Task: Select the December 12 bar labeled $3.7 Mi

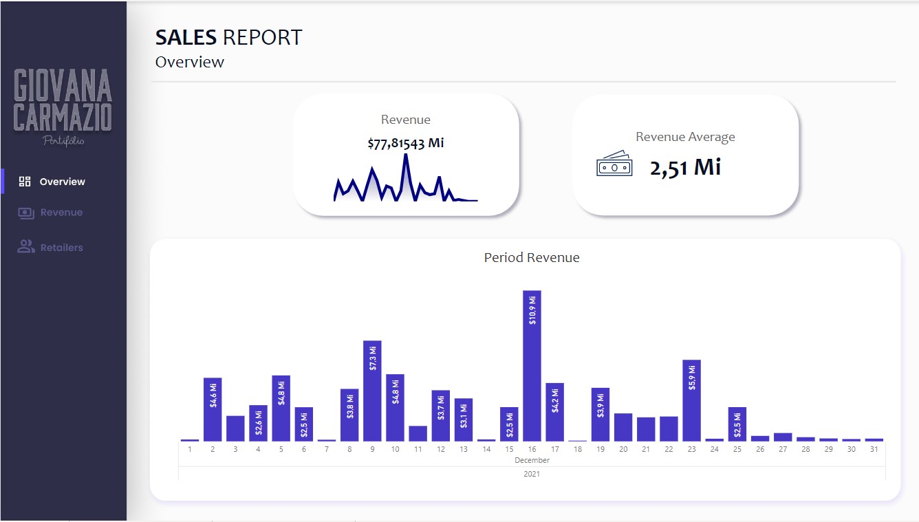Action: [x=441, y=416]
